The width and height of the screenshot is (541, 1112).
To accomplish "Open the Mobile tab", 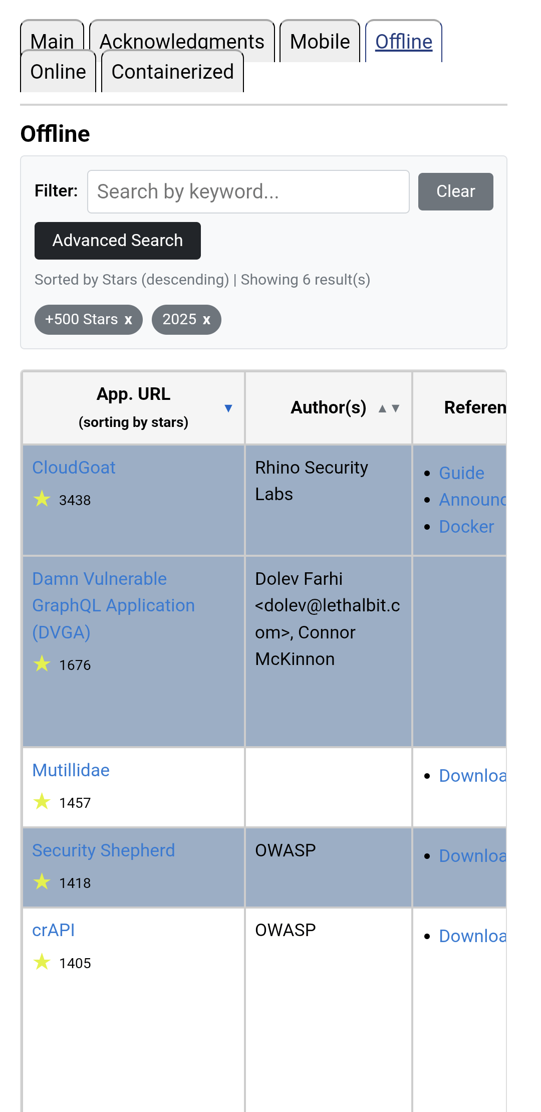I will pyautogui.click(x=320, y=41).
